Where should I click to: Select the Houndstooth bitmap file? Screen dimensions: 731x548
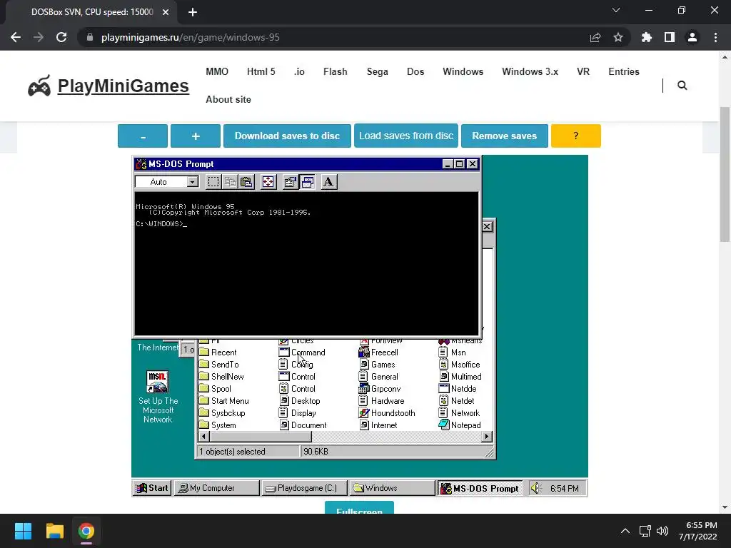[x=387, y=413]
